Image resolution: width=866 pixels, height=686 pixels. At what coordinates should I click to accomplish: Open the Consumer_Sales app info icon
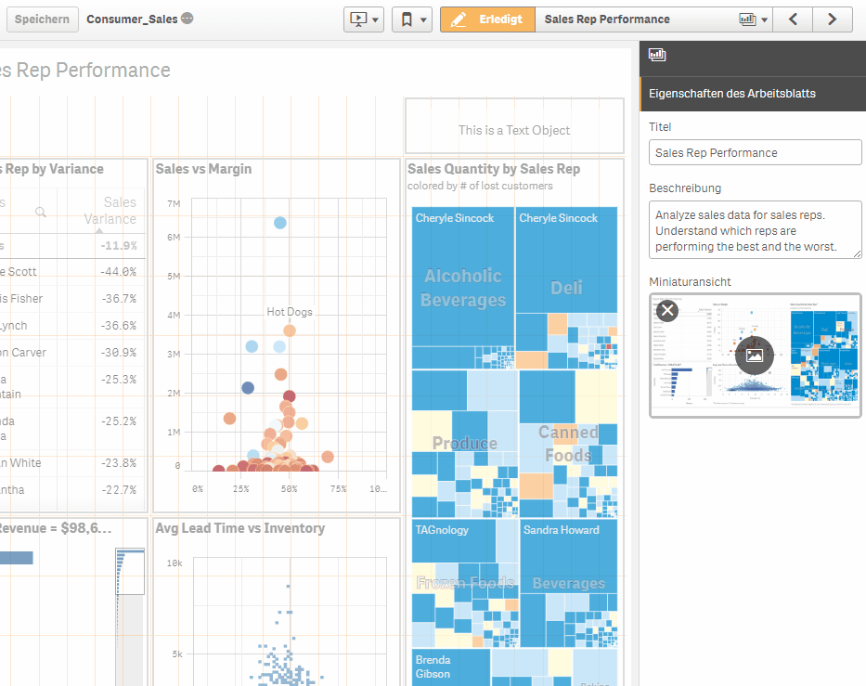click(187, 19)
